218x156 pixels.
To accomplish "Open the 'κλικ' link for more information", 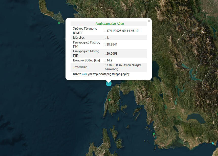I will [x=84, y=74].
